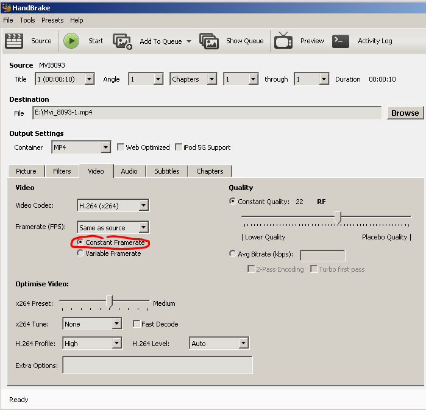Click the Add To Queue pictures icon

122,41
